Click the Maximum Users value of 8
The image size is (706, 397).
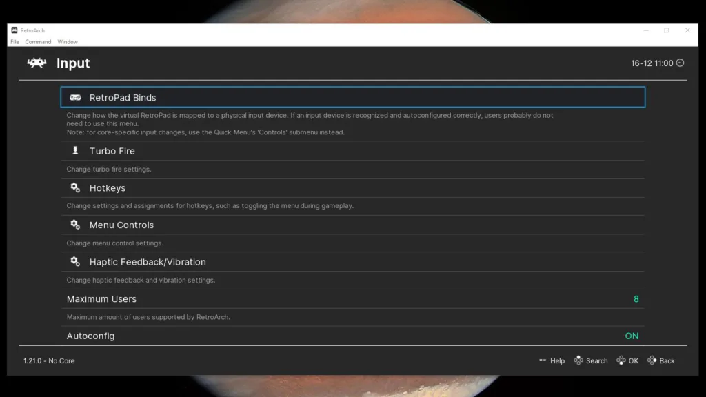[636, 298]
